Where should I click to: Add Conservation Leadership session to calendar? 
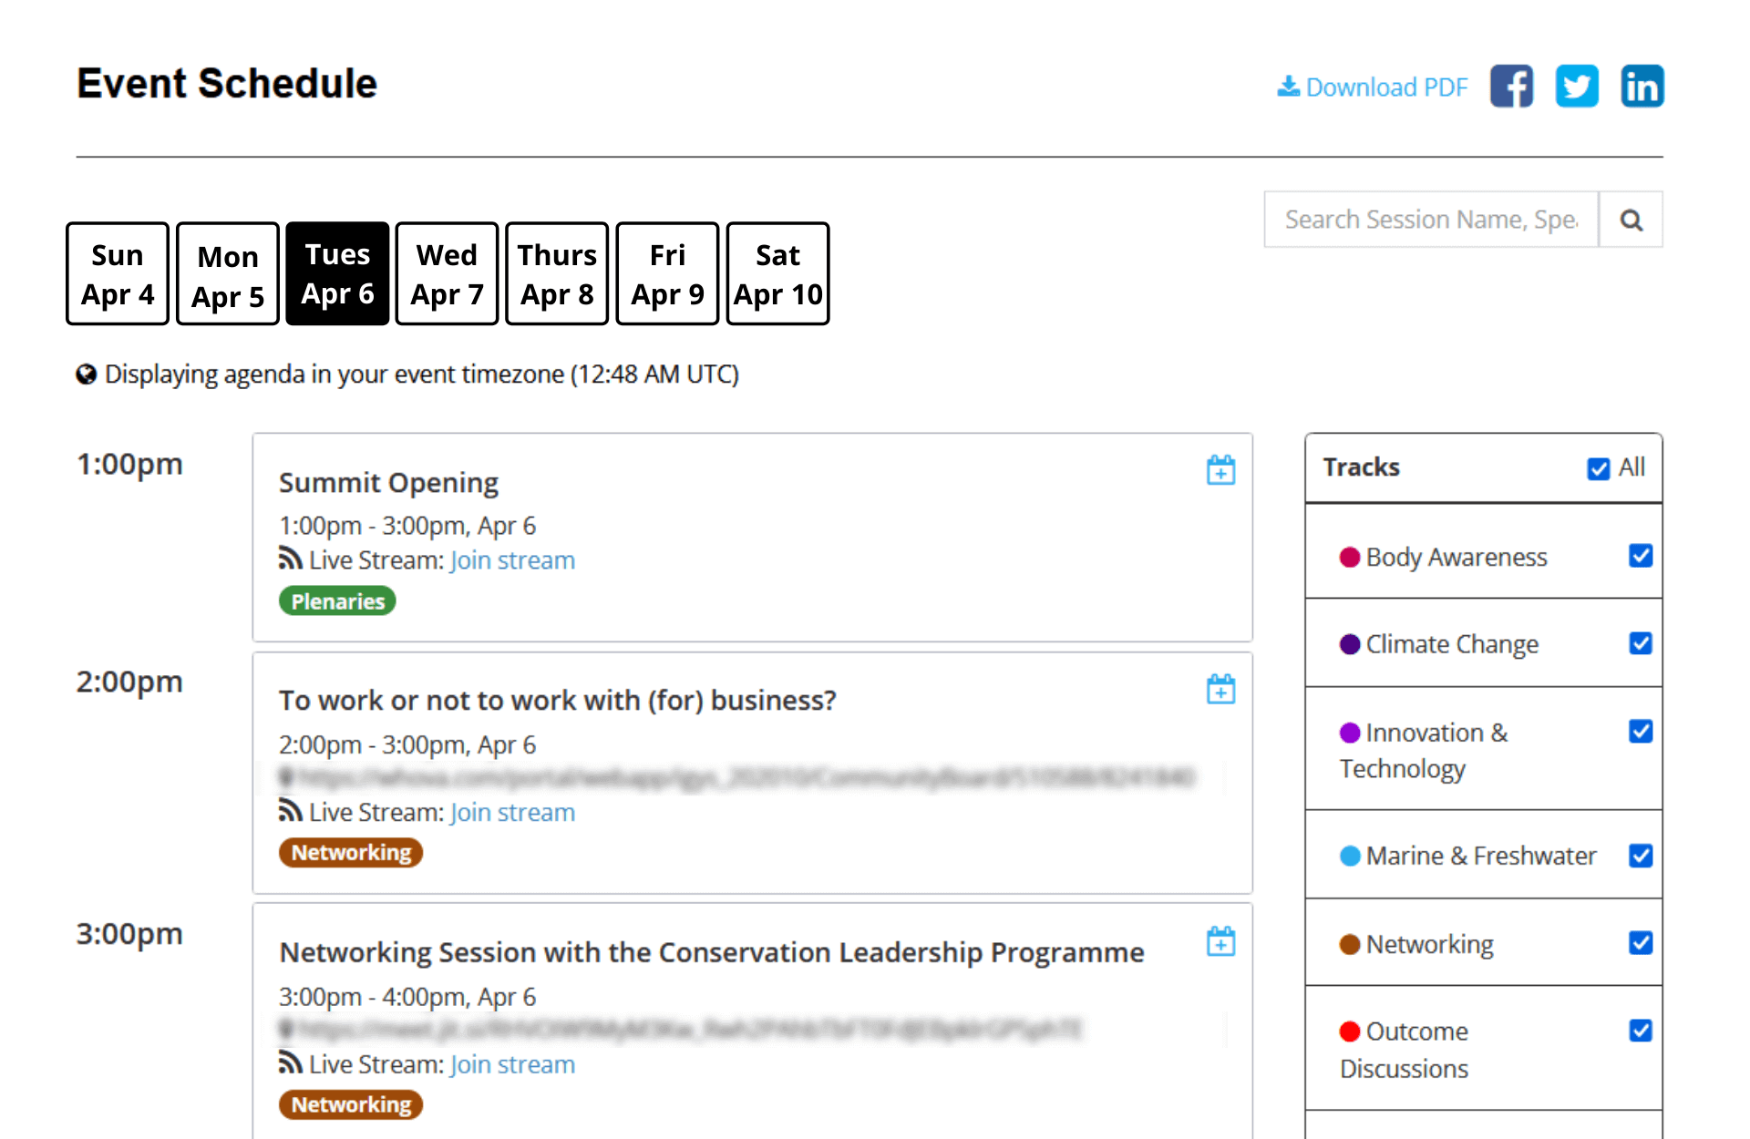tap(1220, 941)
